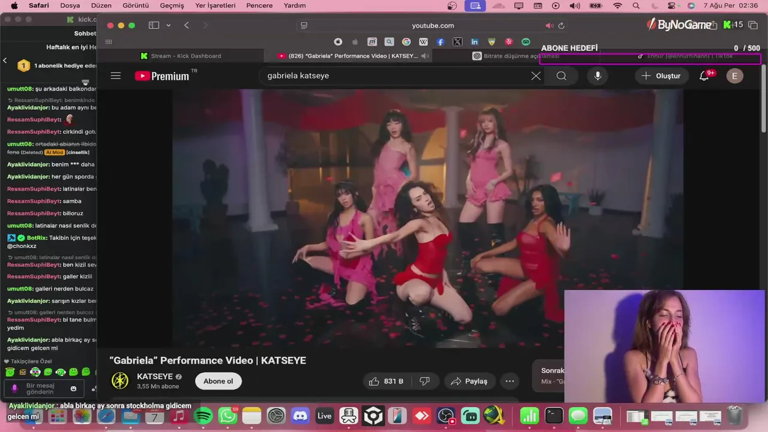Open the Google favorite bookmark icon

click(406, 41)
